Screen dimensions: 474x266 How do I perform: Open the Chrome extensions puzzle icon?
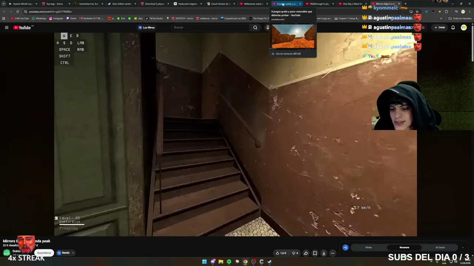(446, 11)
